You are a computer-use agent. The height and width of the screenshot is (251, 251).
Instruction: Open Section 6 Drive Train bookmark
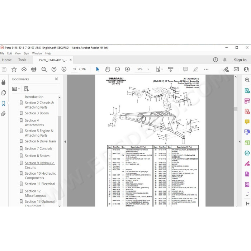pos(40,141)
